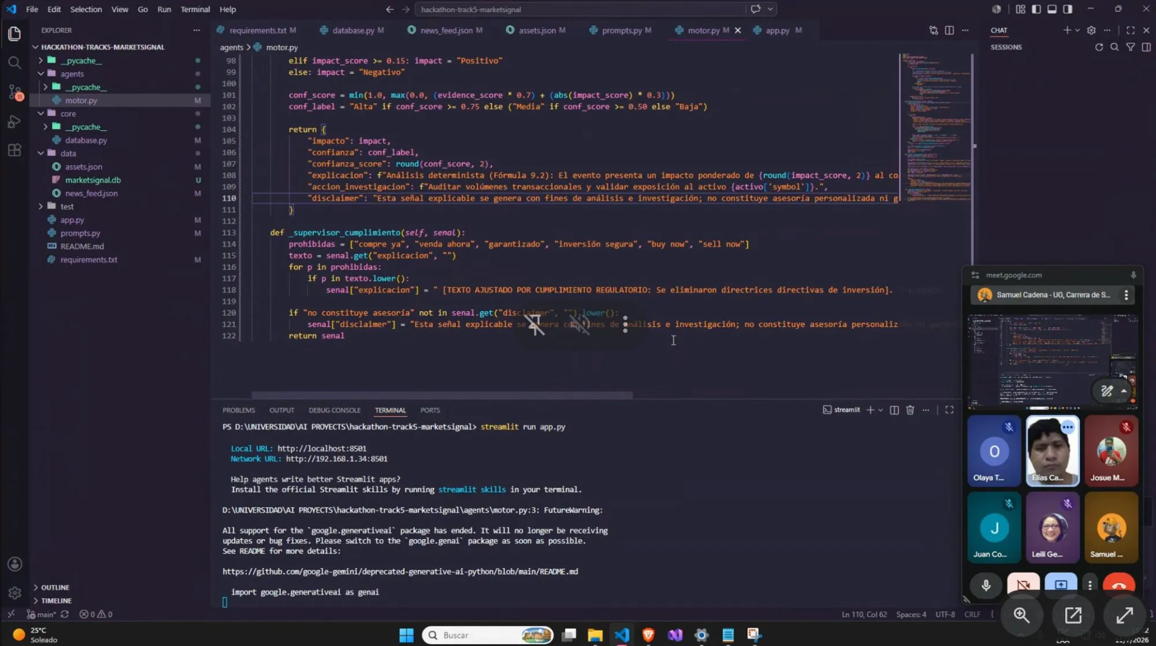Open the Accounts menu icon
Screen dimensions: 1156x646
click(x=14, y=564)
